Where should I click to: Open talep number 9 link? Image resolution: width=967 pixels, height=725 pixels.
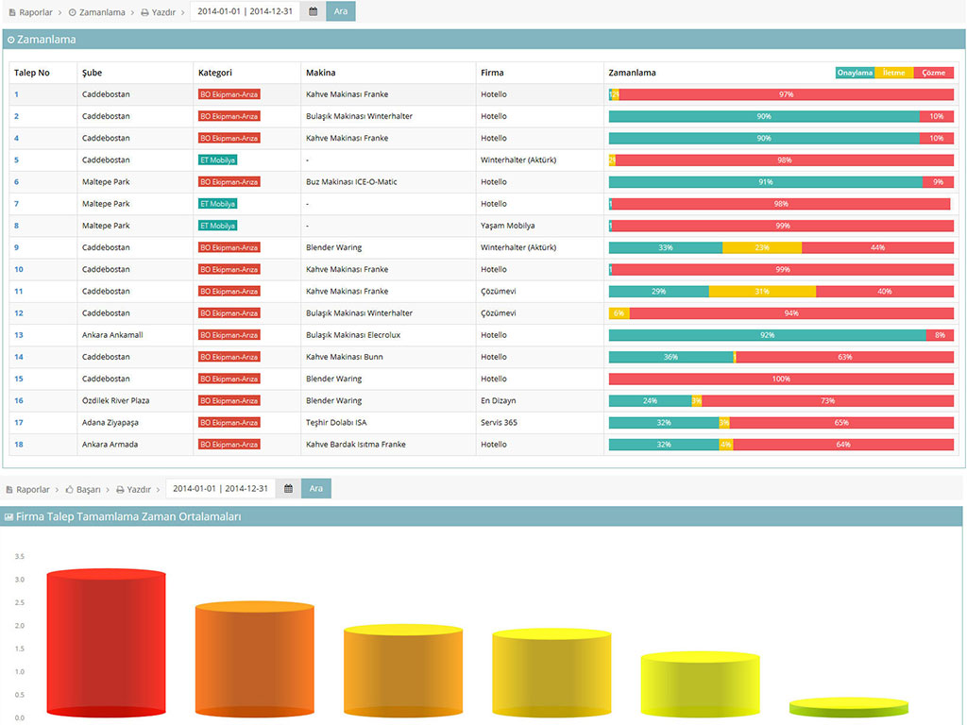click(x=17, y=247)
